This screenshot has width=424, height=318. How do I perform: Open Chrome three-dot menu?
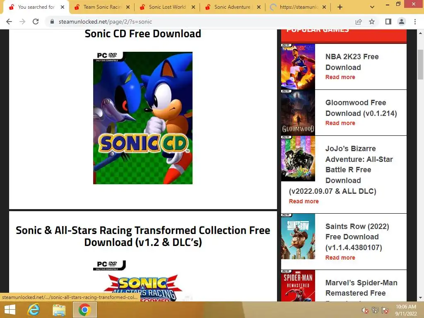tap(415, 22)
